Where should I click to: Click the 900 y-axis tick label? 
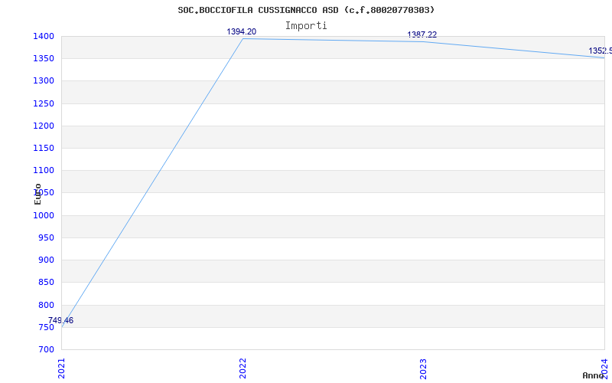(46, 260)
